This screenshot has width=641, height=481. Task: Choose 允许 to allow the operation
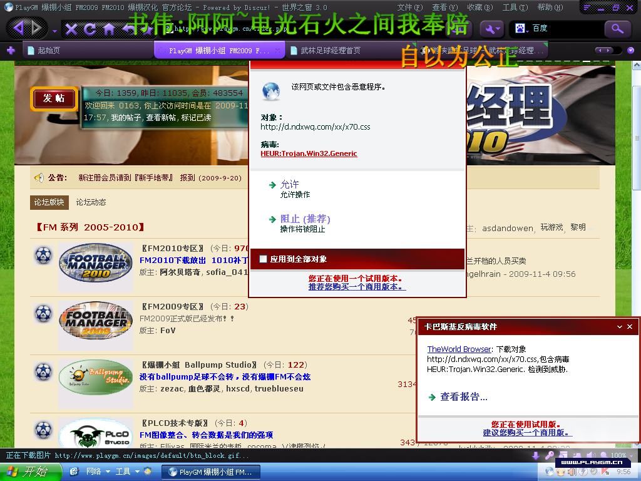pyautogui.click(x=289, y=185)
